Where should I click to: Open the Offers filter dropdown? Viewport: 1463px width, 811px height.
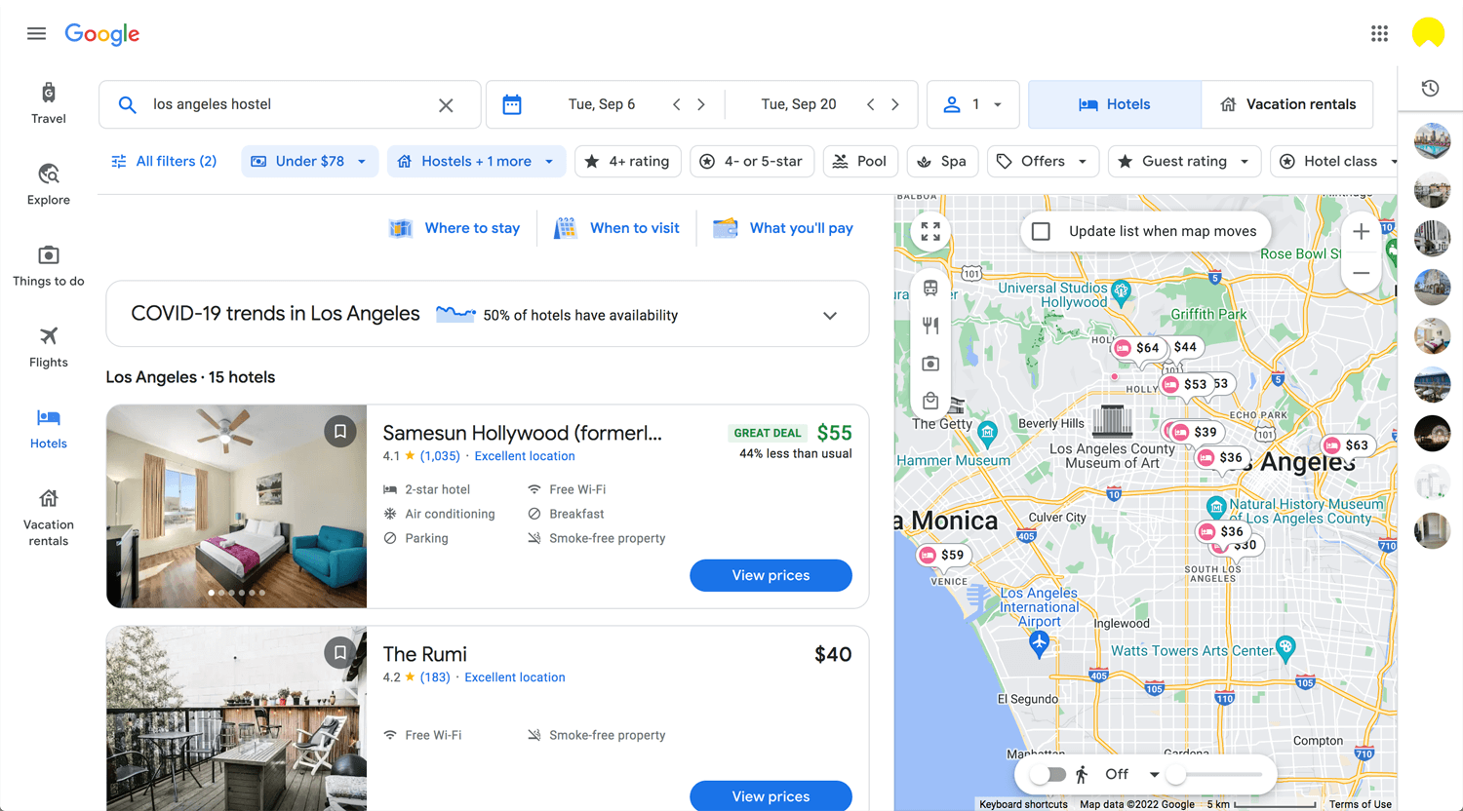coord(1043,162)
